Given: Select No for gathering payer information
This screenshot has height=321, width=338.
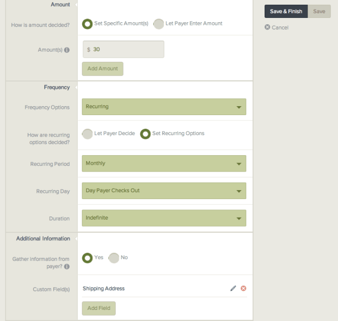Looking at the screenshot, I should 114,258.
